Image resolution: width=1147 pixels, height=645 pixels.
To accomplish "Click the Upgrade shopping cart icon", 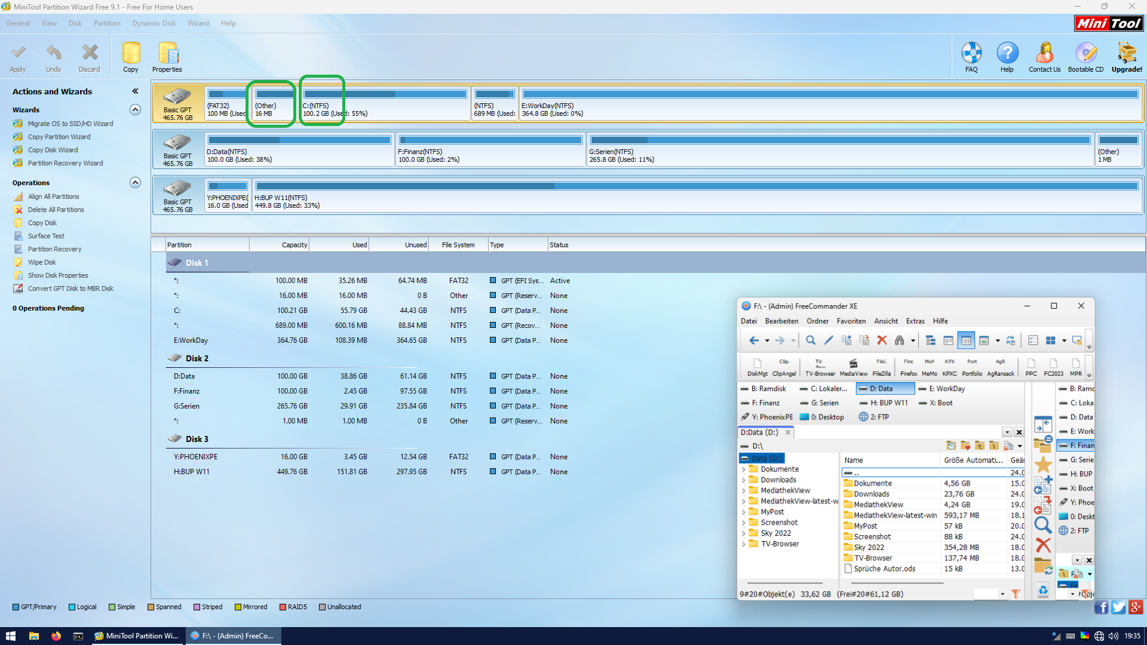I will click(1127, 54).
